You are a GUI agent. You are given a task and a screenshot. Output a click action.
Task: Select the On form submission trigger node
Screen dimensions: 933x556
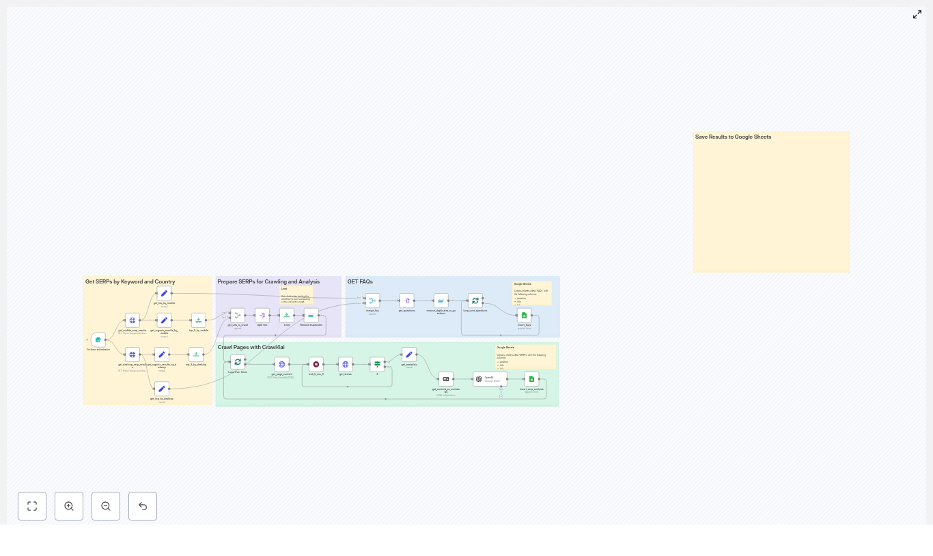(x=98, y=340)
